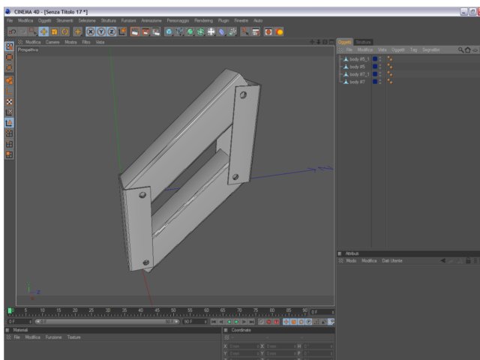Switch to the Struttura tab

(363, 42)
